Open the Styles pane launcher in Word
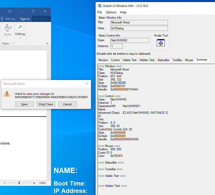Image resolution: width=215 pixels, height=195 pixels. click(12, 44)
